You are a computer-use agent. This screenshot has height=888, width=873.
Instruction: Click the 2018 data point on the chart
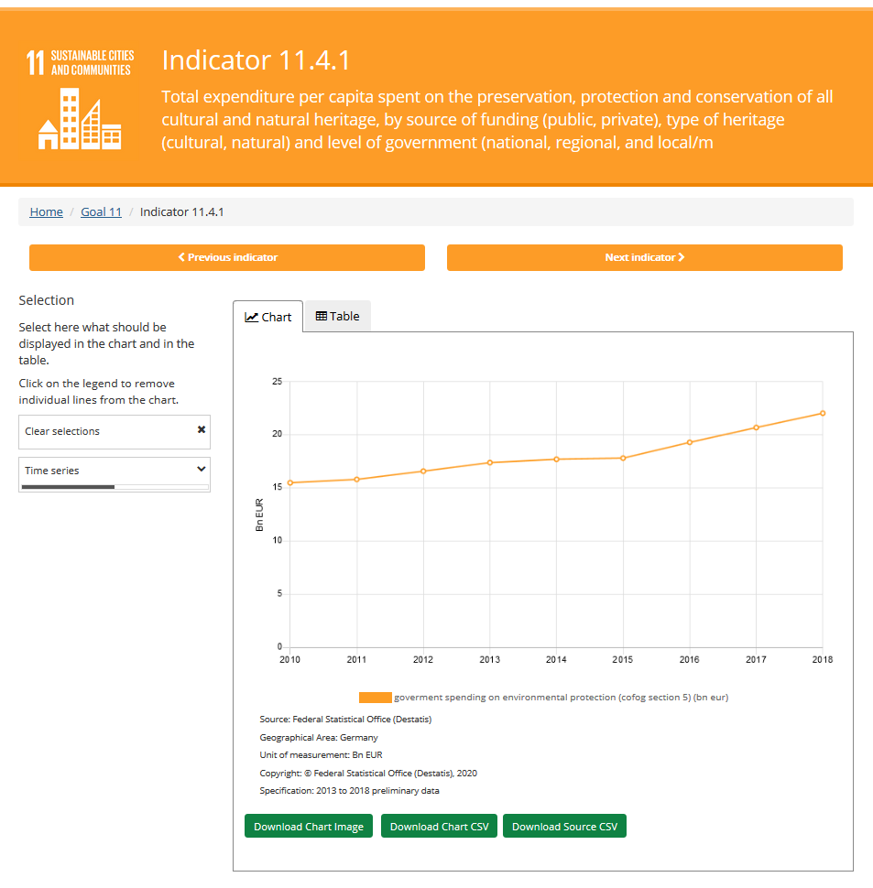(x=823, y=414)
